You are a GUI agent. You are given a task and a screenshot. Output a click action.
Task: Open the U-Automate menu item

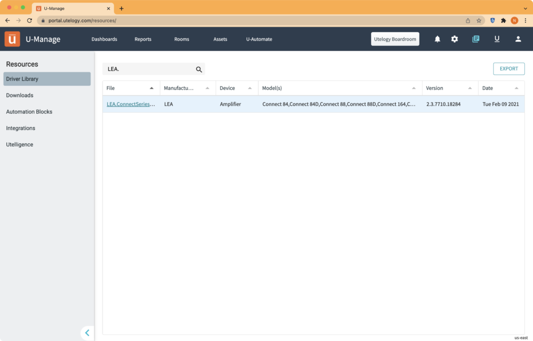[x=259, y=39]
